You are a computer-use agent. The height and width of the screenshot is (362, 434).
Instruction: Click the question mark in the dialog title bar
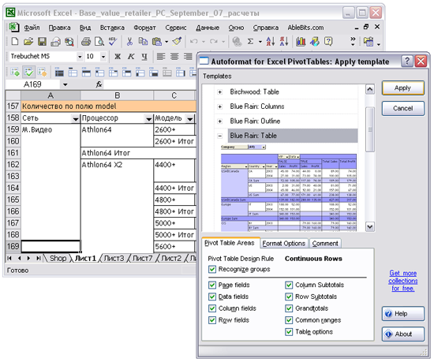tap(407, 61)
